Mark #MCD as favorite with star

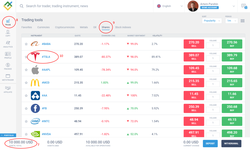click(x=26, y=83)
